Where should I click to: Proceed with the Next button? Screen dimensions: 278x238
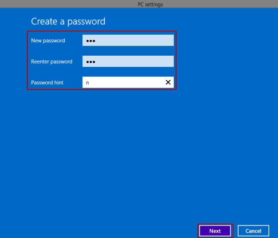[215, 231]
